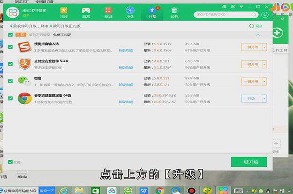Click the plus box in the rear window
Viewport: 293px width, 194px height.
pos(276,144)
